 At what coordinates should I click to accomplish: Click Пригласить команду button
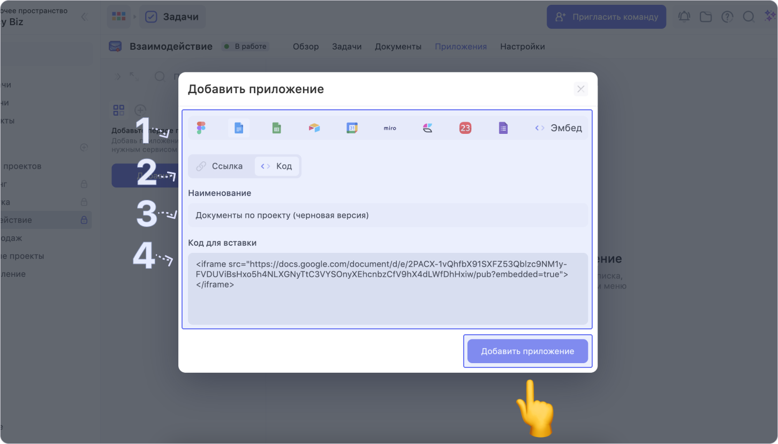pyautogui.click(x=606, y=17)
